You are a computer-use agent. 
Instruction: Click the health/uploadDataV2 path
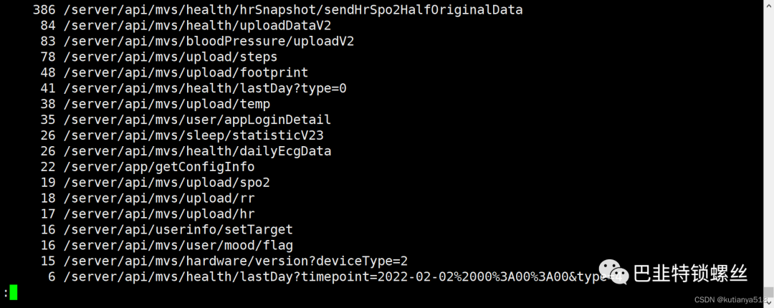pos(197,26)
